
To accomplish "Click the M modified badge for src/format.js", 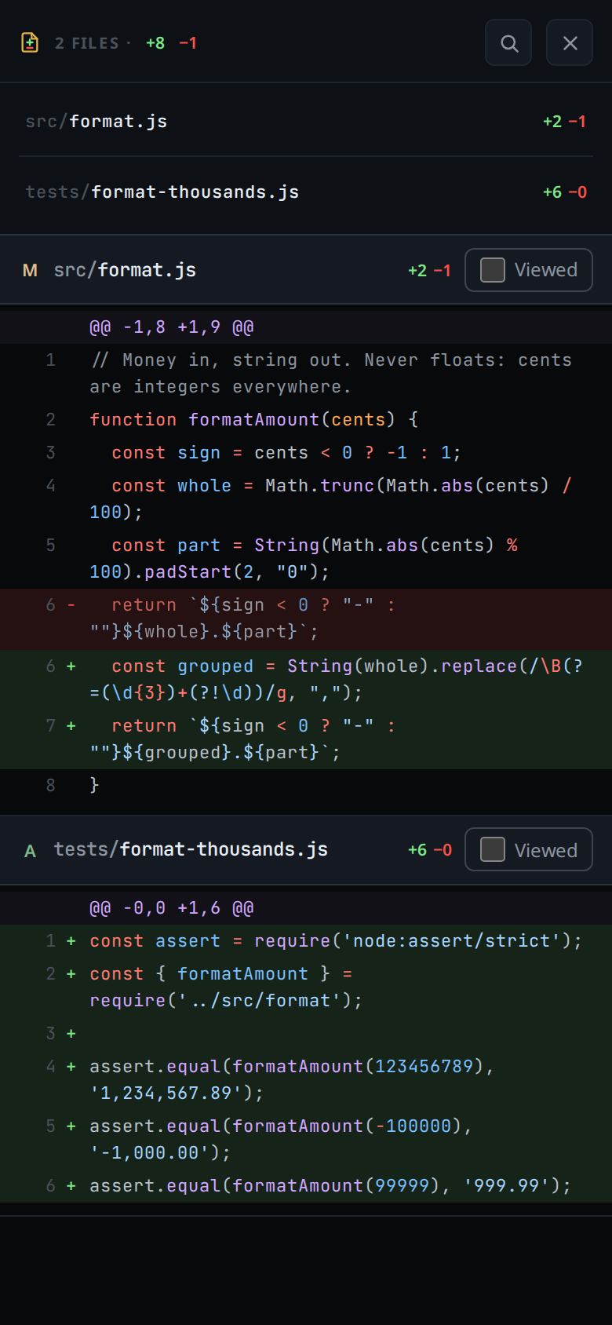I will [31, 270].
